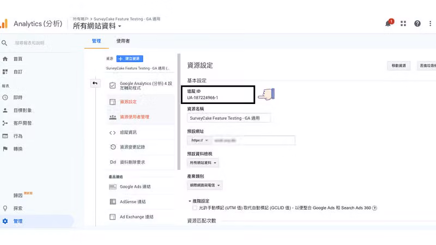Viewport: 436px width, 245px height.
Task: Open 客戶開發 reports in the sidebar
Action: 22,123
